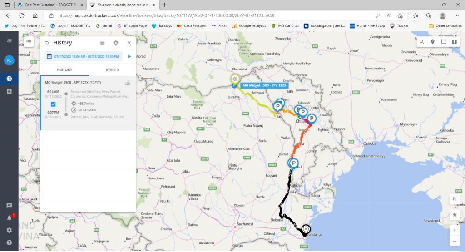
Task: Click the start marker near Constanta
Action: pos(306,229)
